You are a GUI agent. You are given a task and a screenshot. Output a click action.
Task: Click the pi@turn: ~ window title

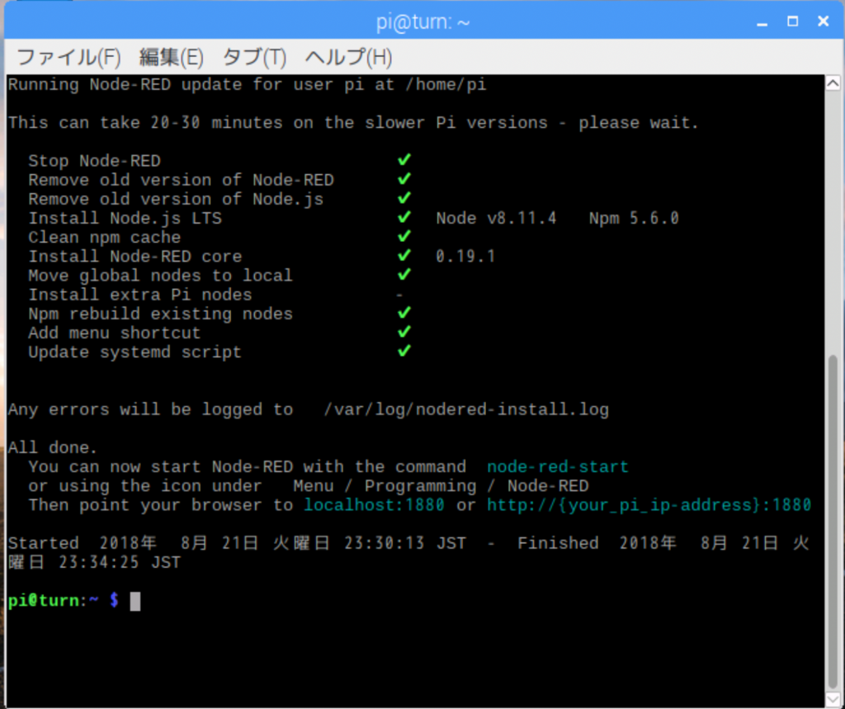(423, 22)
